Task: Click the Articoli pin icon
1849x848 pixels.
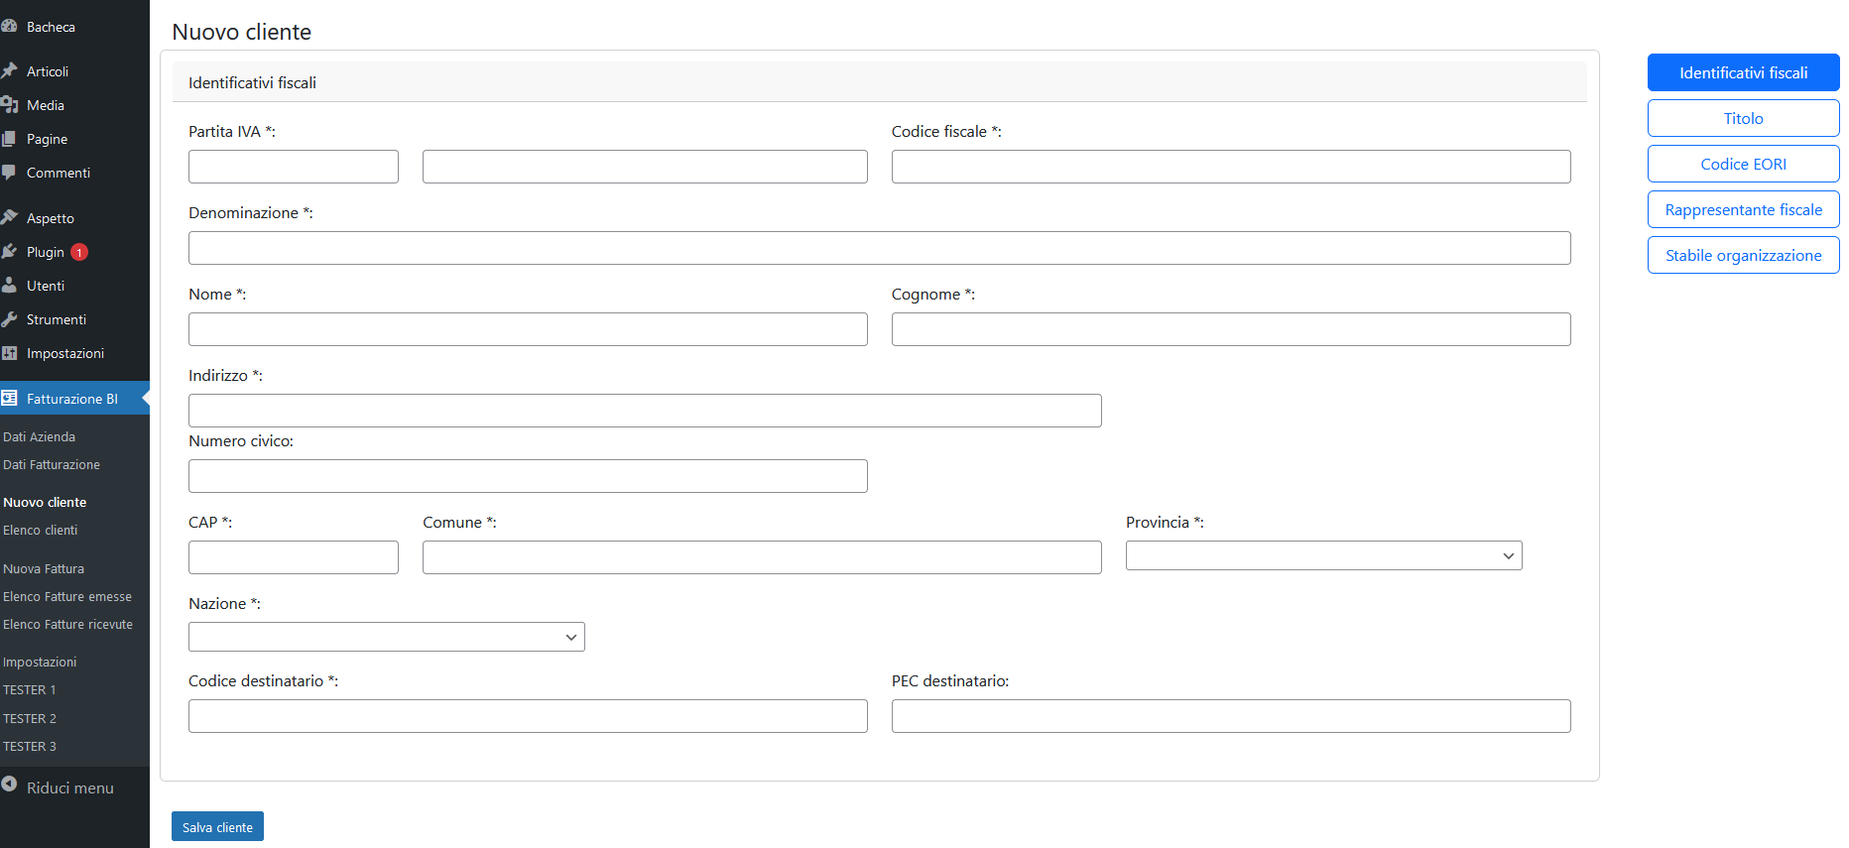Action: (9, 71)
